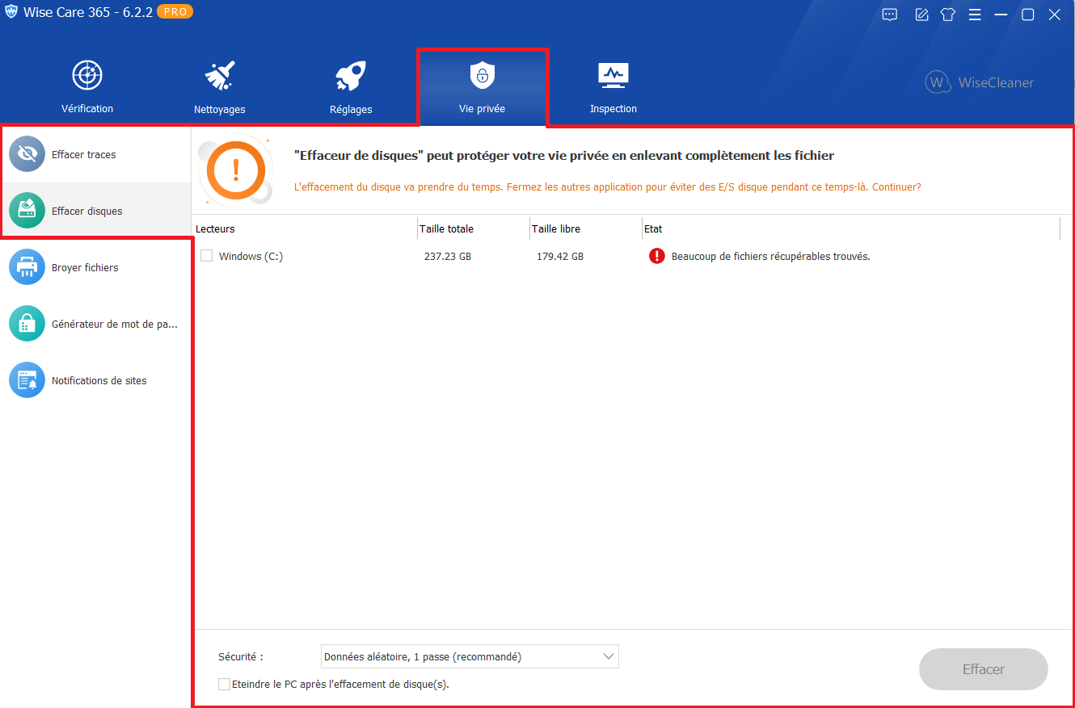Click the Taille totale column header
Screen dimensions: 1075x708
click(446, 228)
